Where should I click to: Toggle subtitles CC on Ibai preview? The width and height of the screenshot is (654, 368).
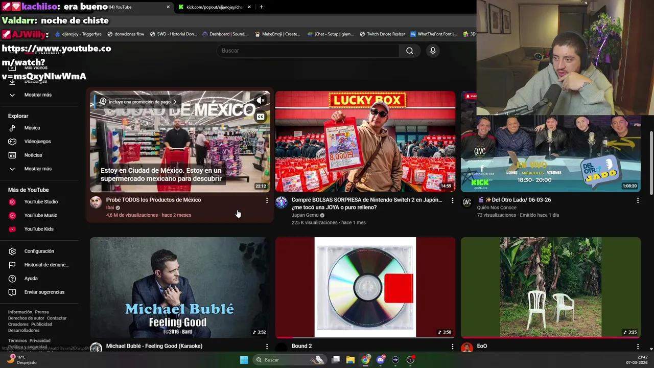point(261,117)
